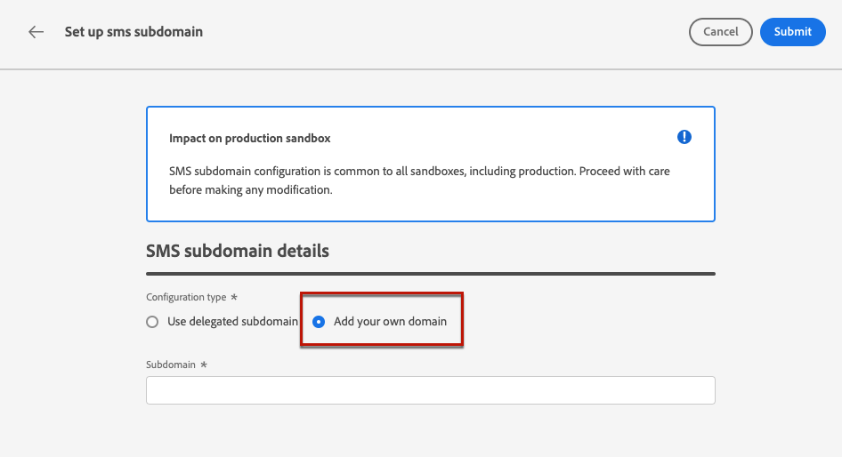
Task: Click the 'Set up sms subdomain' page title
Action: 134,32
